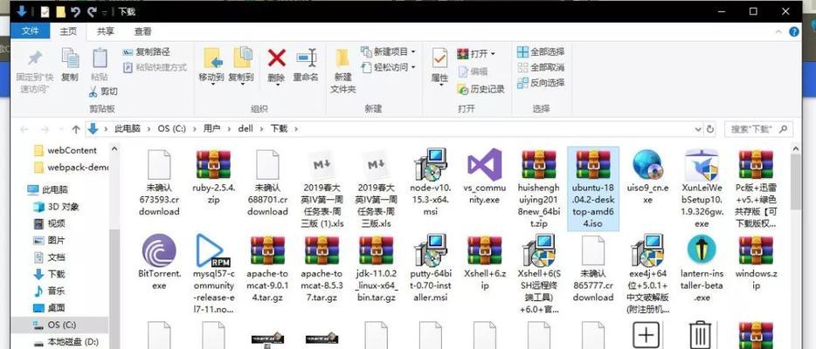
Task: Select the mysql57-community-release RPM file
Action: pyautogui.click(x=213, y=274)
